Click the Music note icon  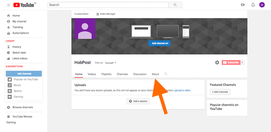pos(10,85)
